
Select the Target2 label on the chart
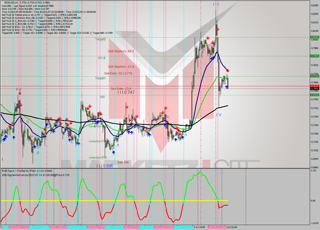100,39
